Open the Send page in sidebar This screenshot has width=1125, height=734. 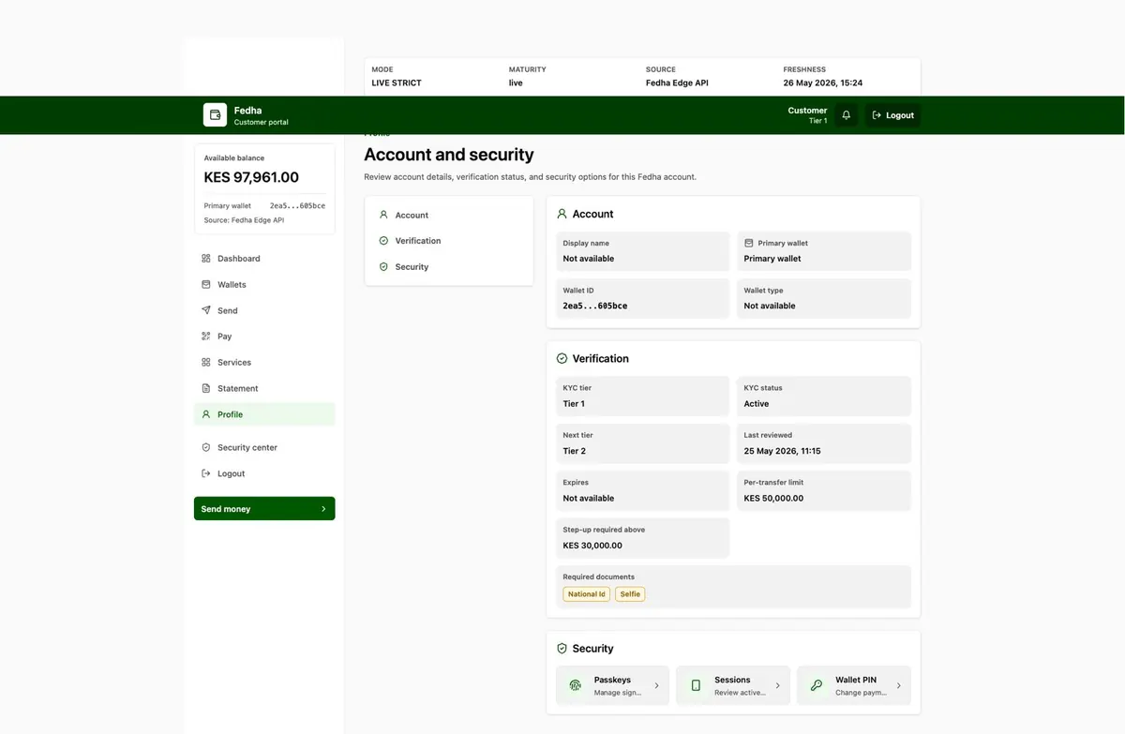pyautogui.click(x=264, y=310)
